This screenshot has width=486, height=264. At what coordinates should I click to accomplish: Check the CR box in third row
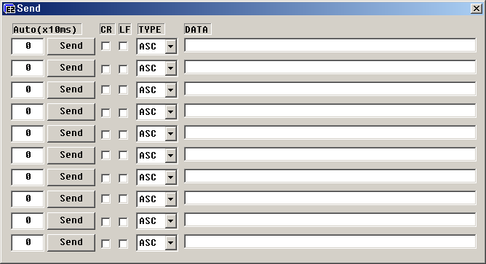coord(105,90)
